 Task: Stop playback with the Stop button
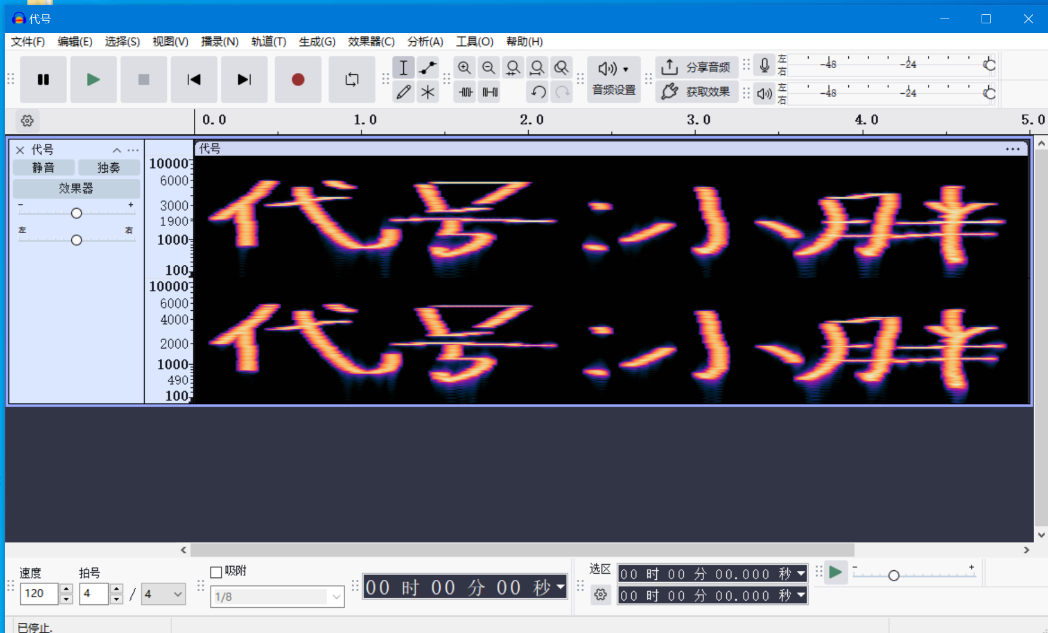coord(144,79)
